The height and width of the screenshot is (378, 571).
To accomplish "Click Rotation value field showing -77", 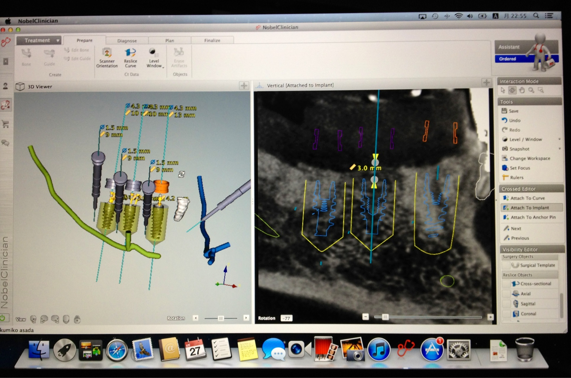I will point(287,318).
